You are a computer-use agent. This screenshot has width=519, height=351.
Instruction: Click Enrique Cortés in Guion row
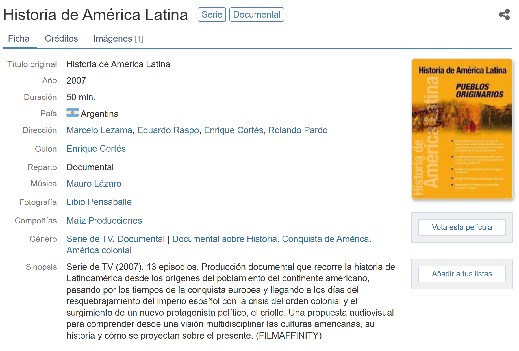[96, 149]
